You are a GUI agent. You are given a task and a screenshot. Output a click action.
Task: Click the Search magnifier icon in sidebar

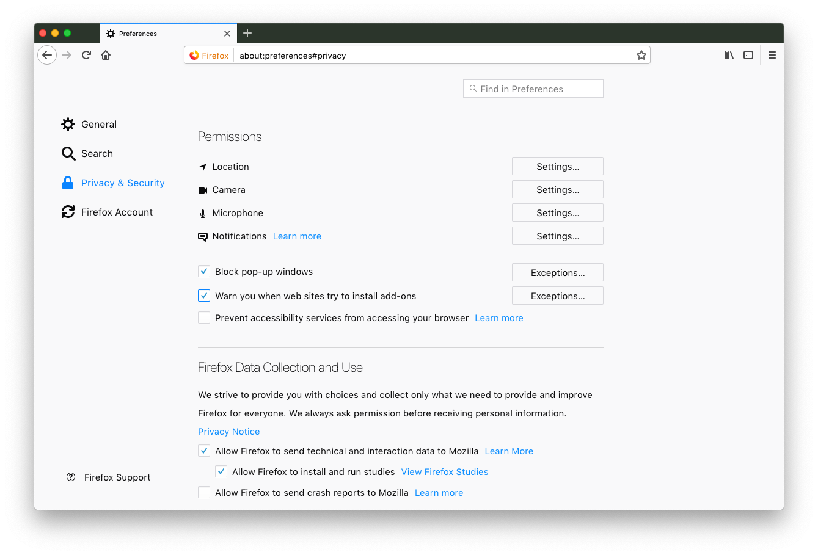68,154
